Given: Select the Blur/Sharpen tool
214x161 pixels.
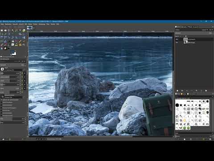Looking at the screenshot, I should [2, 48].
